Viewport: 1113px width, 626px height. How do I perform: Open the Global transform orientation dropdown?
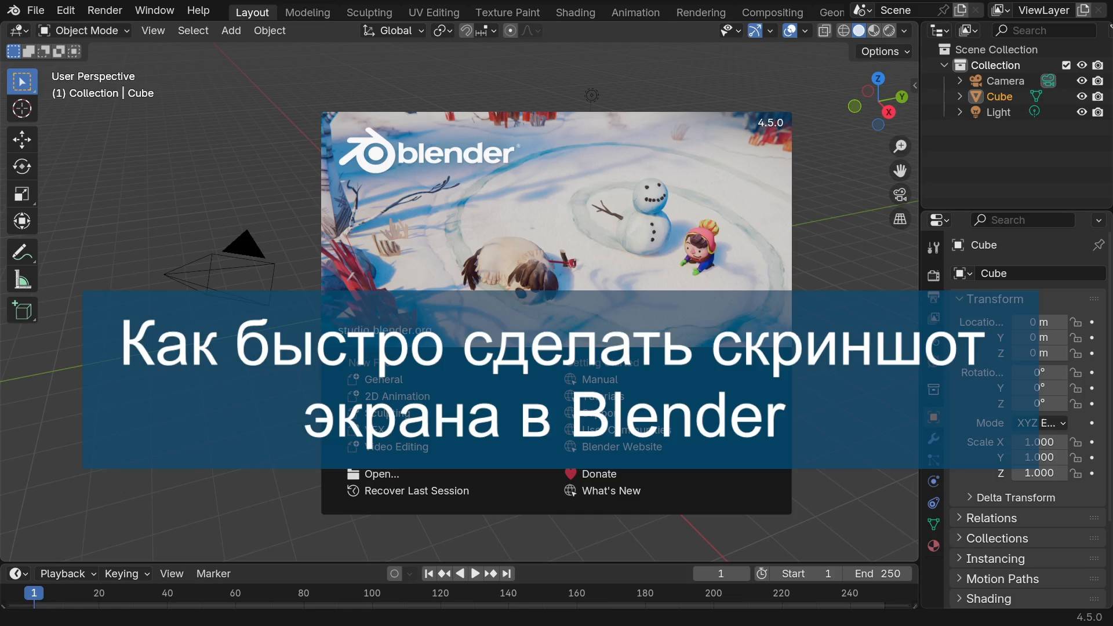[393, 31]
